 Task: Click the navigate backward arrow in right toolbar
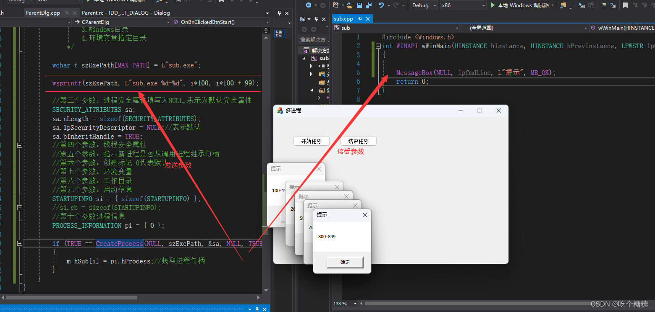coord(309,5)
